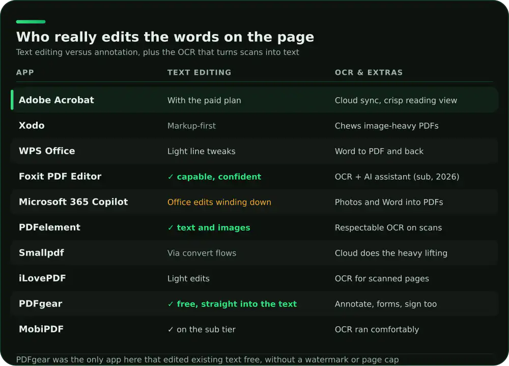
Task: Click 'Chews image-heavy PDFs' cell
Action: 387,126
